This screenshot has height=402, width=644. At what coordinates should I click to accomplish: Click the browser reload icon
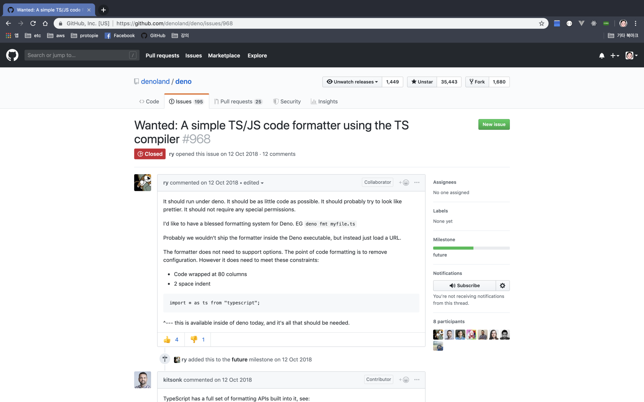pyautogui.click(x=33, y=24)
